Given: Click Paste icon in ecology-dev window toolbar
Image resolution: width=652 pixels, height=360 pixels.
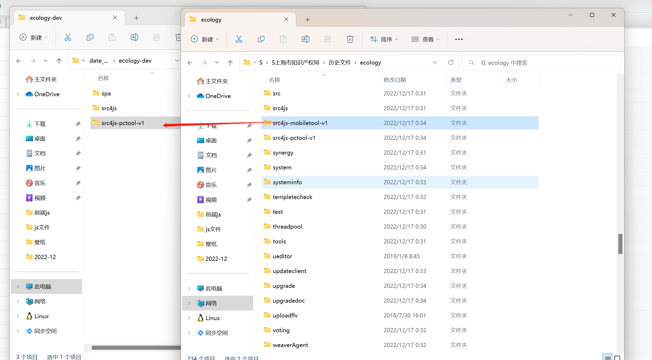Looking at the screenshot, I should point(112,37).
